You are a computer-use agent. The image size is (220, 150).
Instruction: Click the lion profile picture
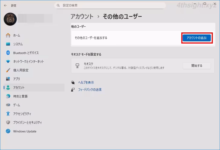[x=10, y=19]
